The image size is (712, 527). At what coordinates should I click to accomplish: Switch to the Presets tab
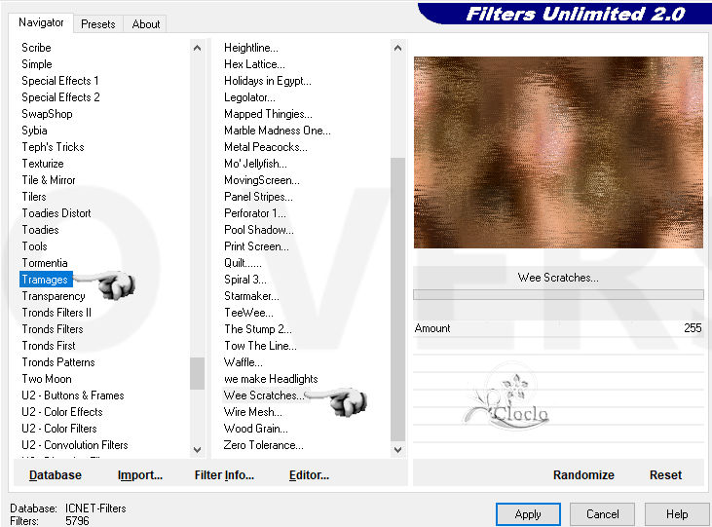(x=97, y=24)
